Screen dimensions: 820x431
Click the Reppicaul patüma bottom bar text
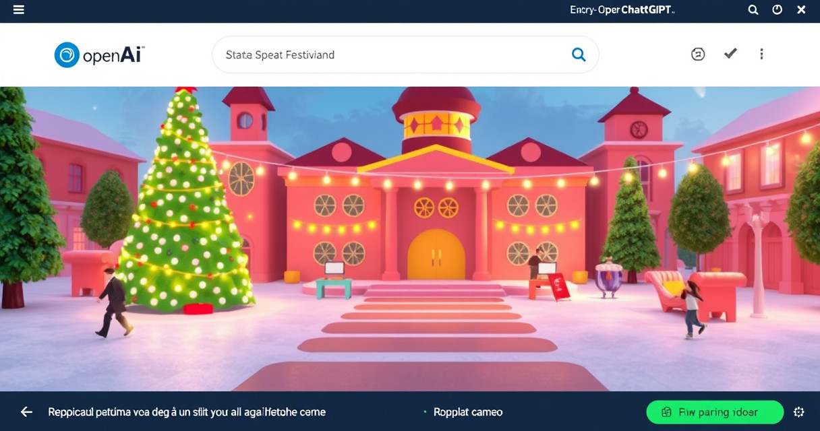coord(187,412)
